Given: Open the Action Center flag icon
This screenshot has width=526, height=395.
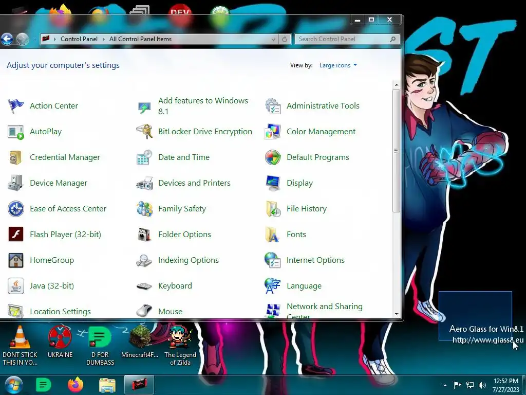Looking at the screenshot, I should [16, 106].
